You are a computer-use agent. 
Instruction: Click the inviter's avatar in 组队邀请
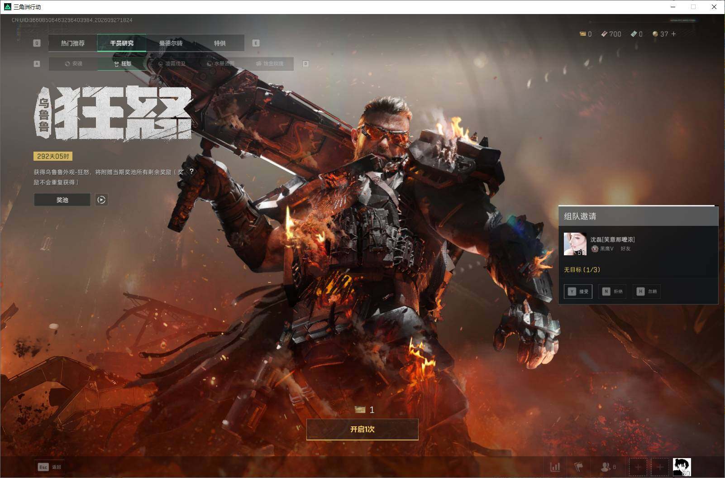click(575, 244)
